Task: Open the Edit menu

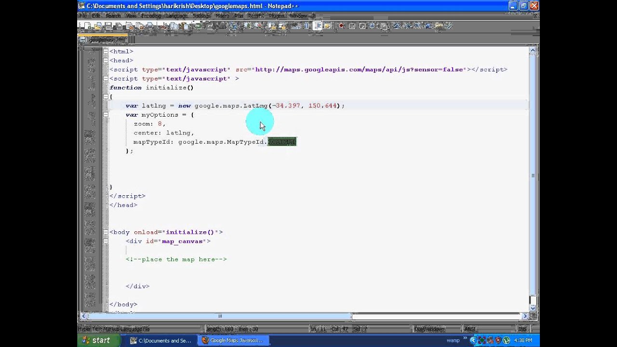Action: click(96, 16)
